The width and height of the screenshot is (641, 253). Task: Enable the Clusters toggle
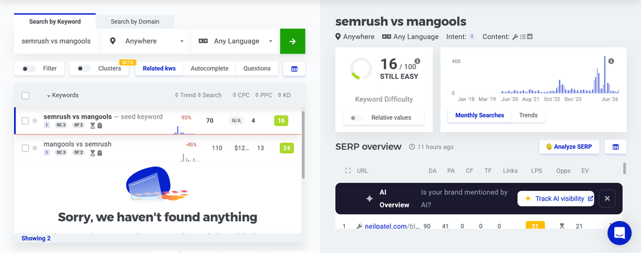84,69
